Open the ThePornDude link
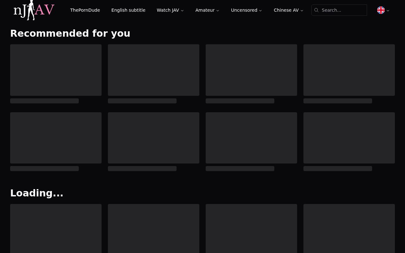The width and height of the screenshot is (405, 253). 85,10
